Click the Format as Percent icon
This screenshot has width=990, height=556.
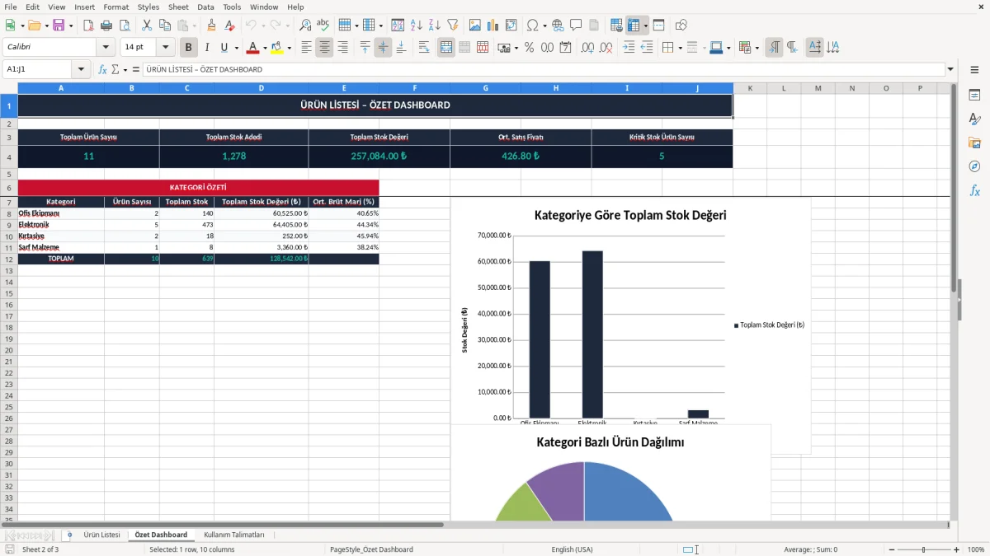[x=529, y=48]
